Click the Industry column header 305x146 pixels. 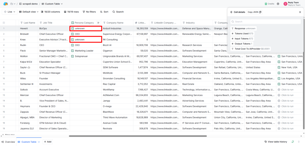pyautogui.click(x=197, y=23)
